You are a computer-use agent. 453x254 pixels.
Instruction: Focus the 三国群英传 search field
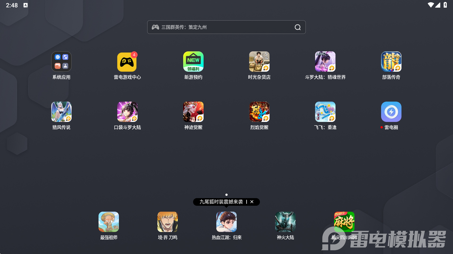click(226, 27)
